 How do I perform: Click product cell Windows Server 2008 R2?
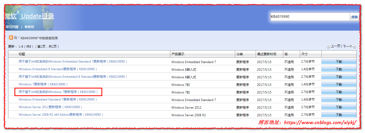(188, 115)
